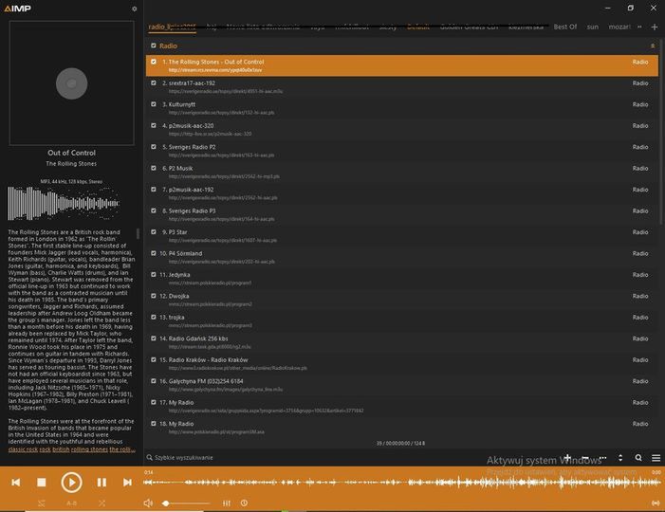Toggle repeat mode icon

[x=41, y=503]
